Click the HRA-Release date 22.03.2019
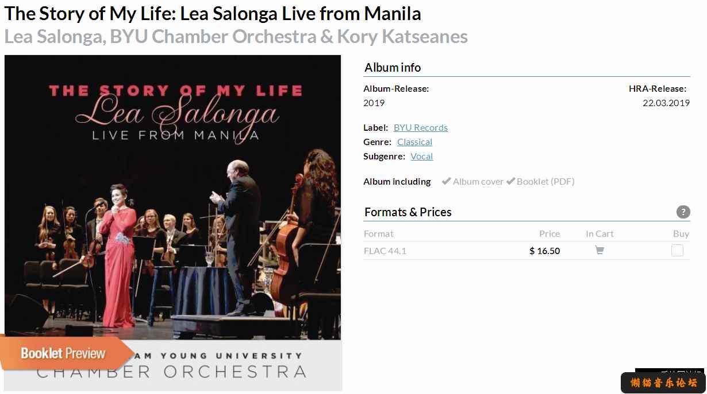Image resolution: width=707 pixels, height=394 pixels. (x=666, y=103)
